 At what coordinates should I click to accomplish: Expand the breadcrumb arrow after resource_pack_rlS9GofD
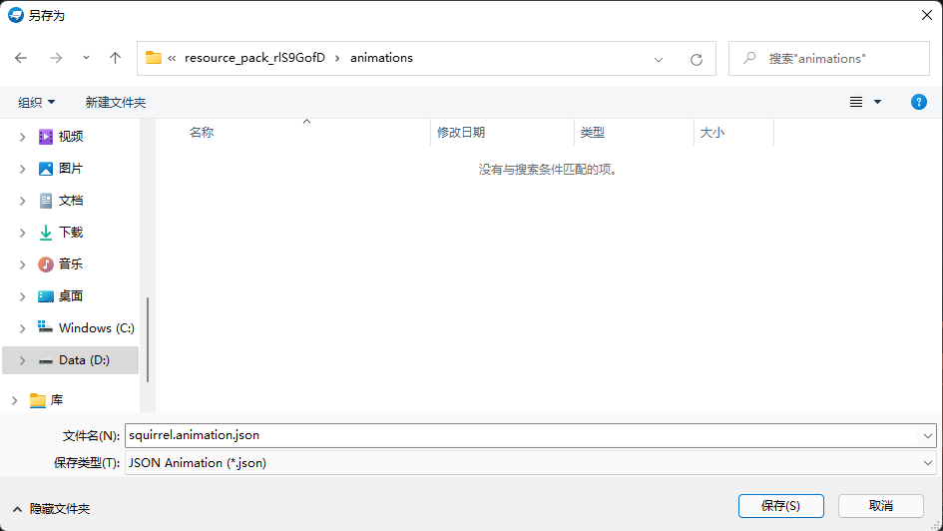(x=337, y=58)
